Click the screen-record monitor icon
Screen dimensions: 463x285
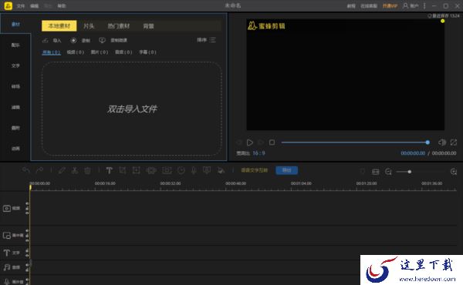[x=102, y=40]
